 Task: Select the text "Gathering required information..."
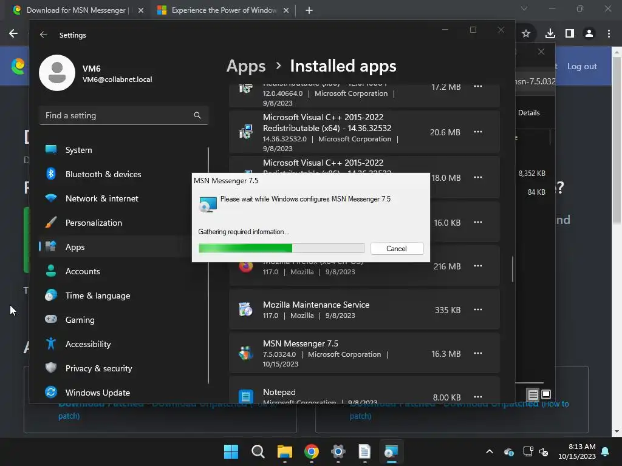point(244,232)
